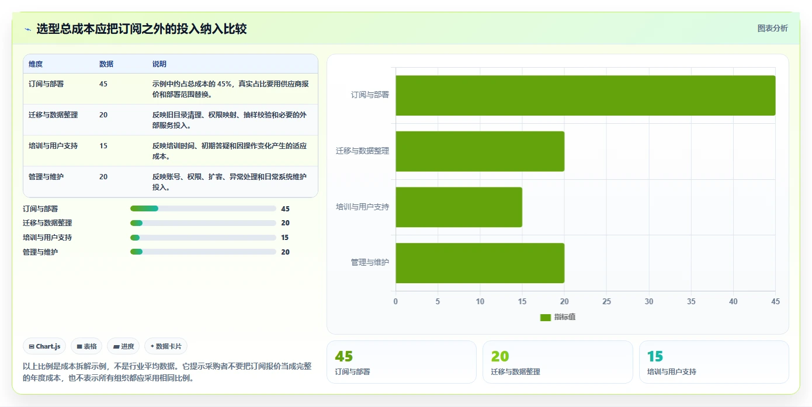The height and width of the screenshot is (407, 812).
Task: Click the 培训与用户支持 progress bar
Action: pos(203,238)
